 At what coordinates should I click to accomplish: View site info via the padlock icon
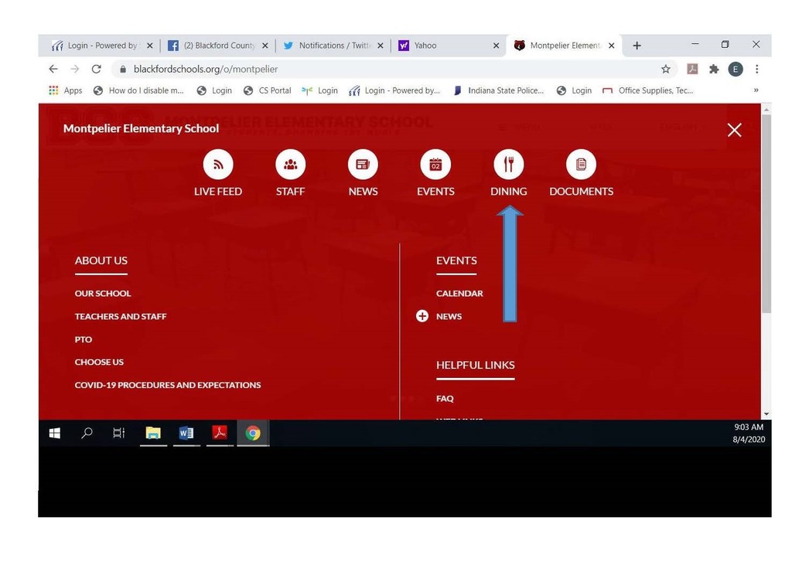coord(123,69)
